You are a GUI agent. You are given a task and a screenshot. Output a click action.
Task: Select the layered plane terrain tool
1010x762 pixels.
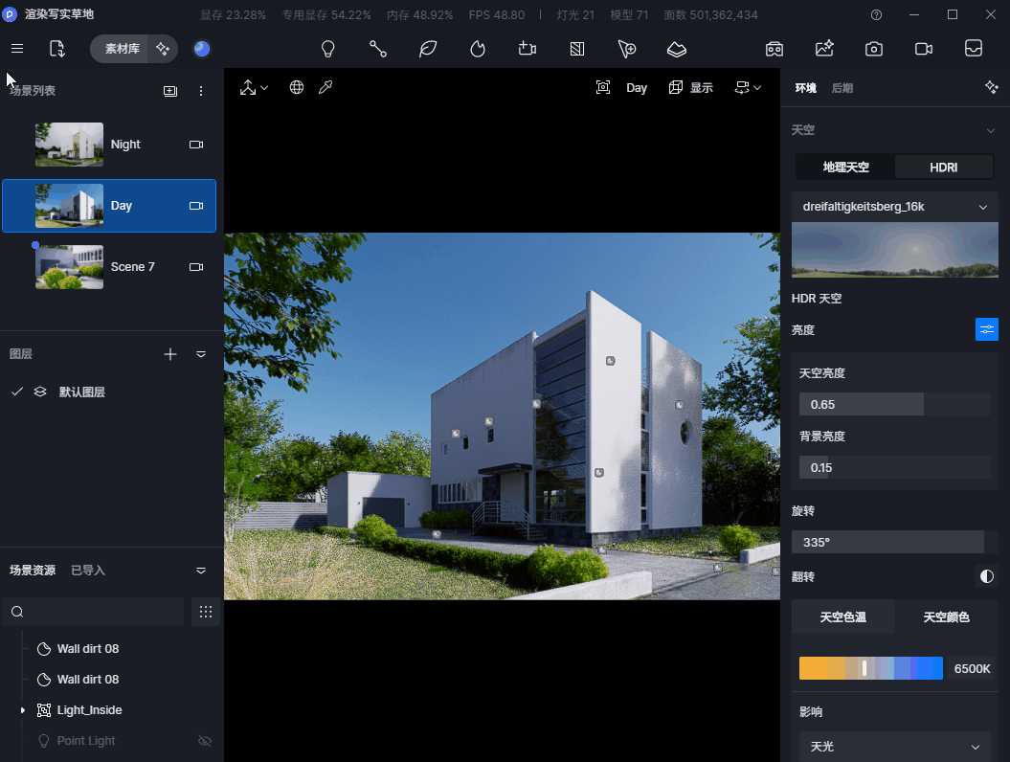click(676, 49)
